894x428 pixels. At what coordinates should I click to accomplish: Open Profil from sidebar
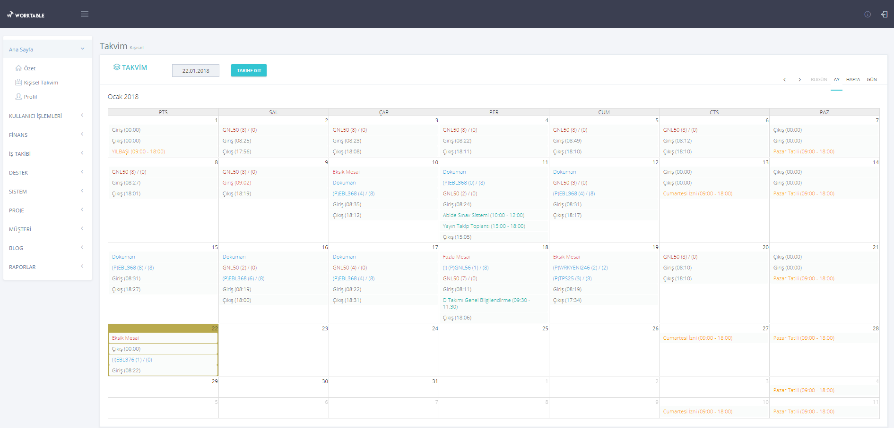click(x=30, y=97)
